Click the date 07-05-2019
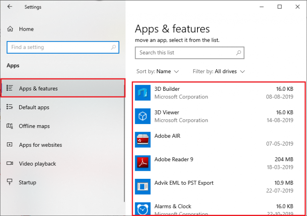The image size is (307, 216). 279,144
